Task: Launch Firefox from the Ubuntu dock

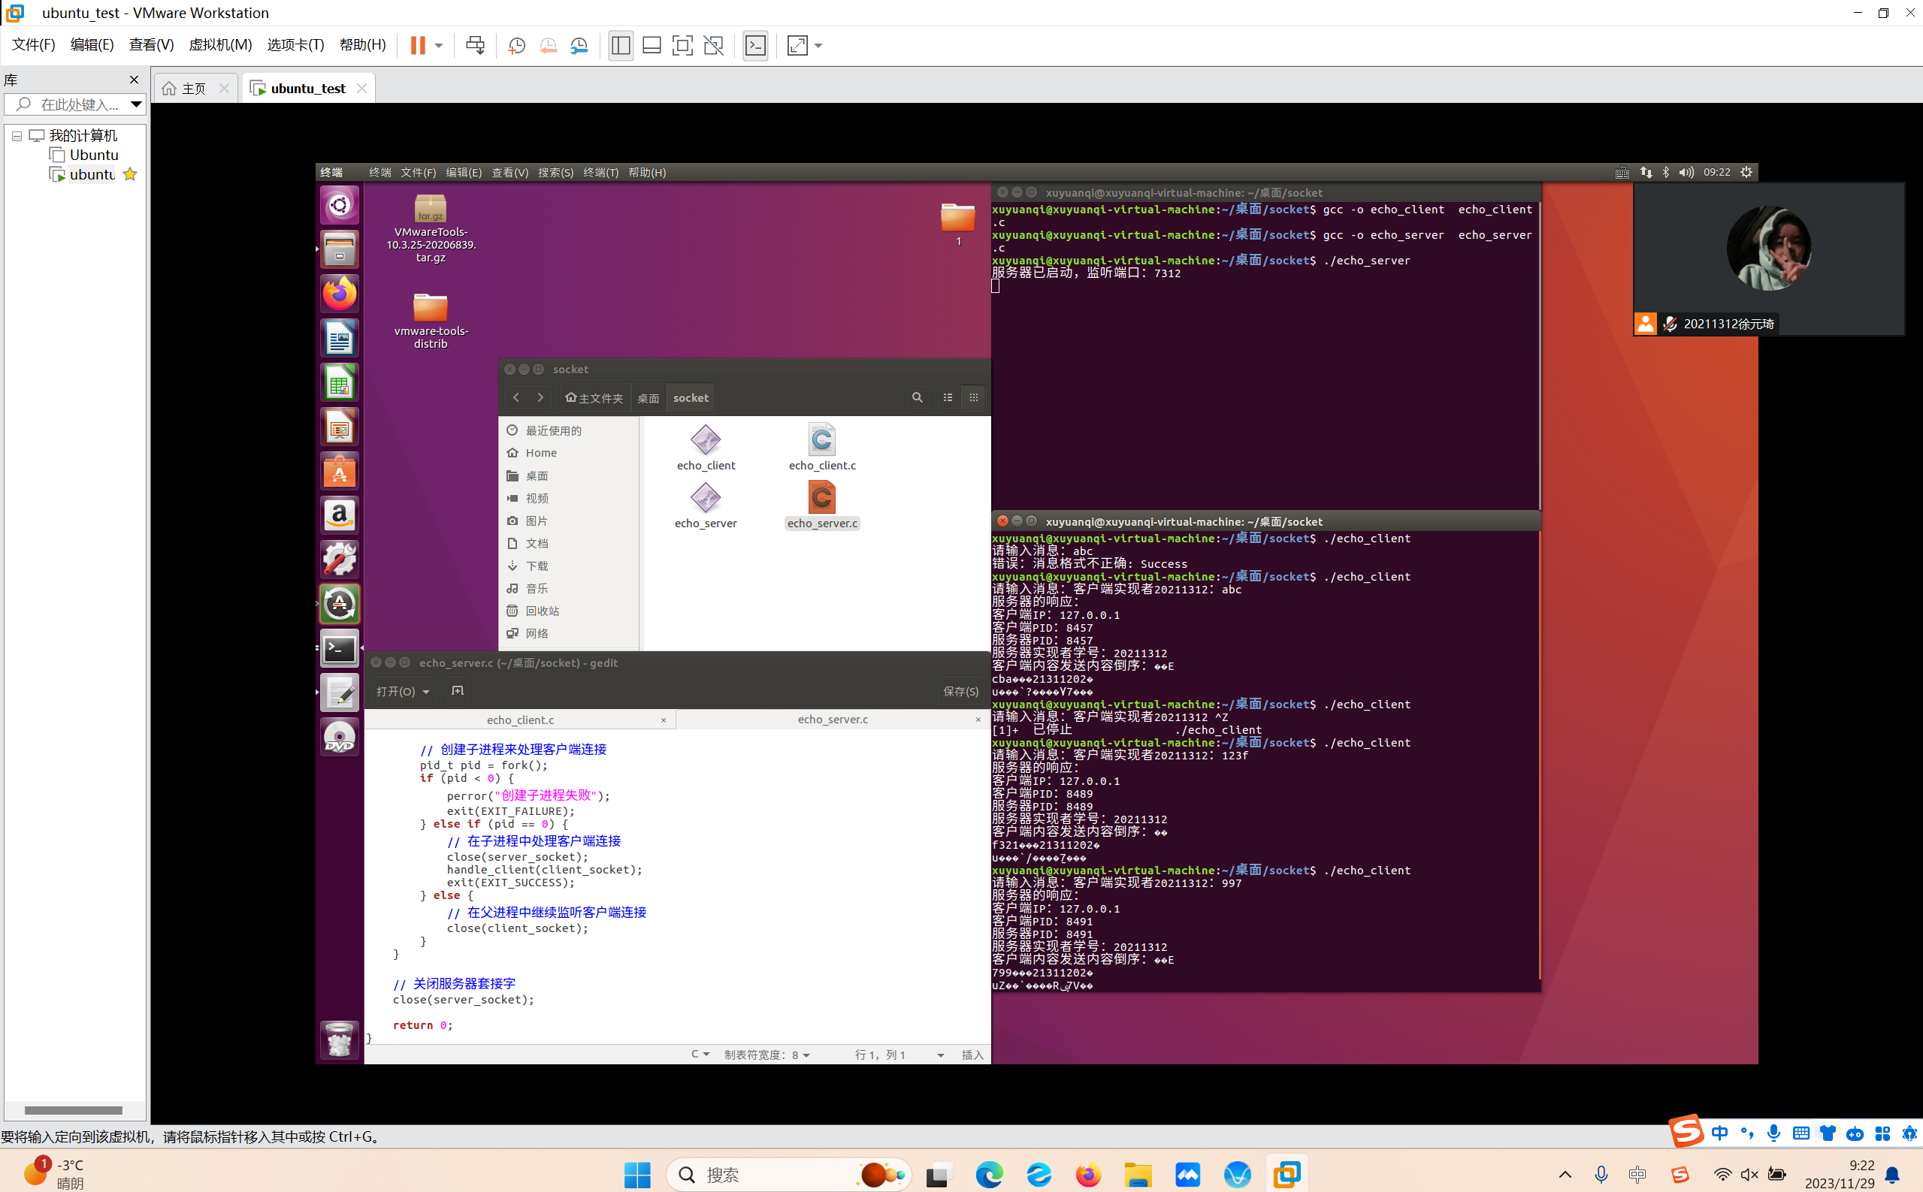Action: (339, 294)
